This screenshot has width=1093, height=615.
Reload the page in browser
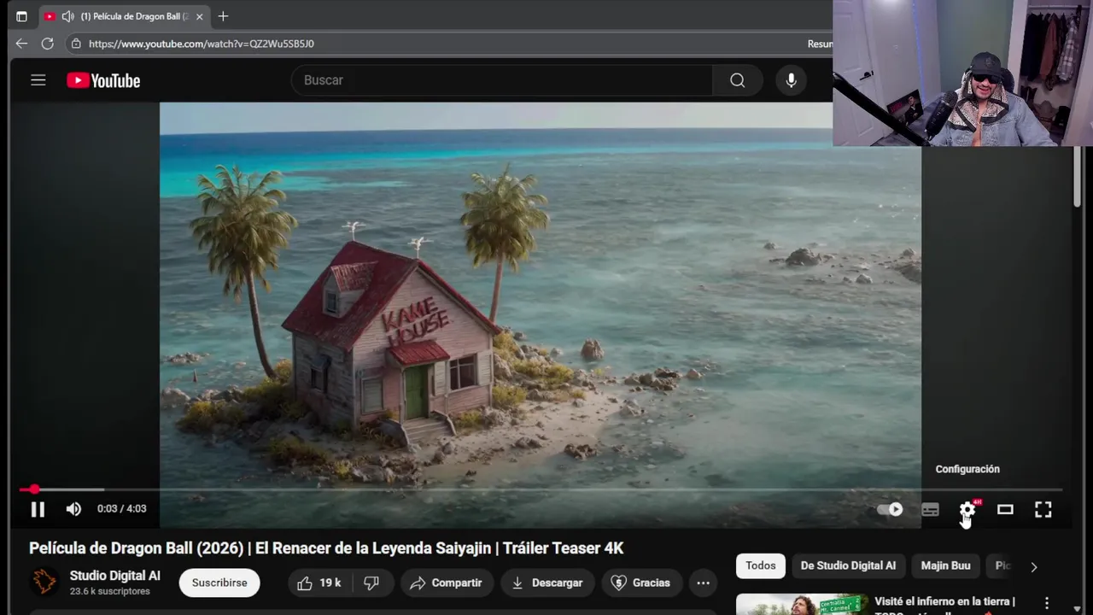pyautogui.click(x=48, y=44)
